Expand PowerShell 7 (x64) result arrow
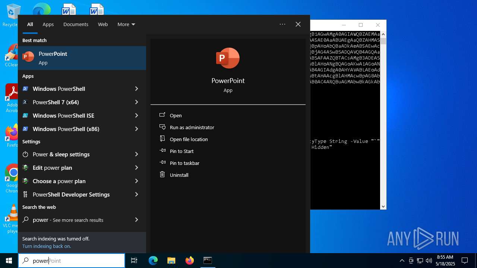Image resolution: width=477 pixels, height=268 pixels. 136,102
